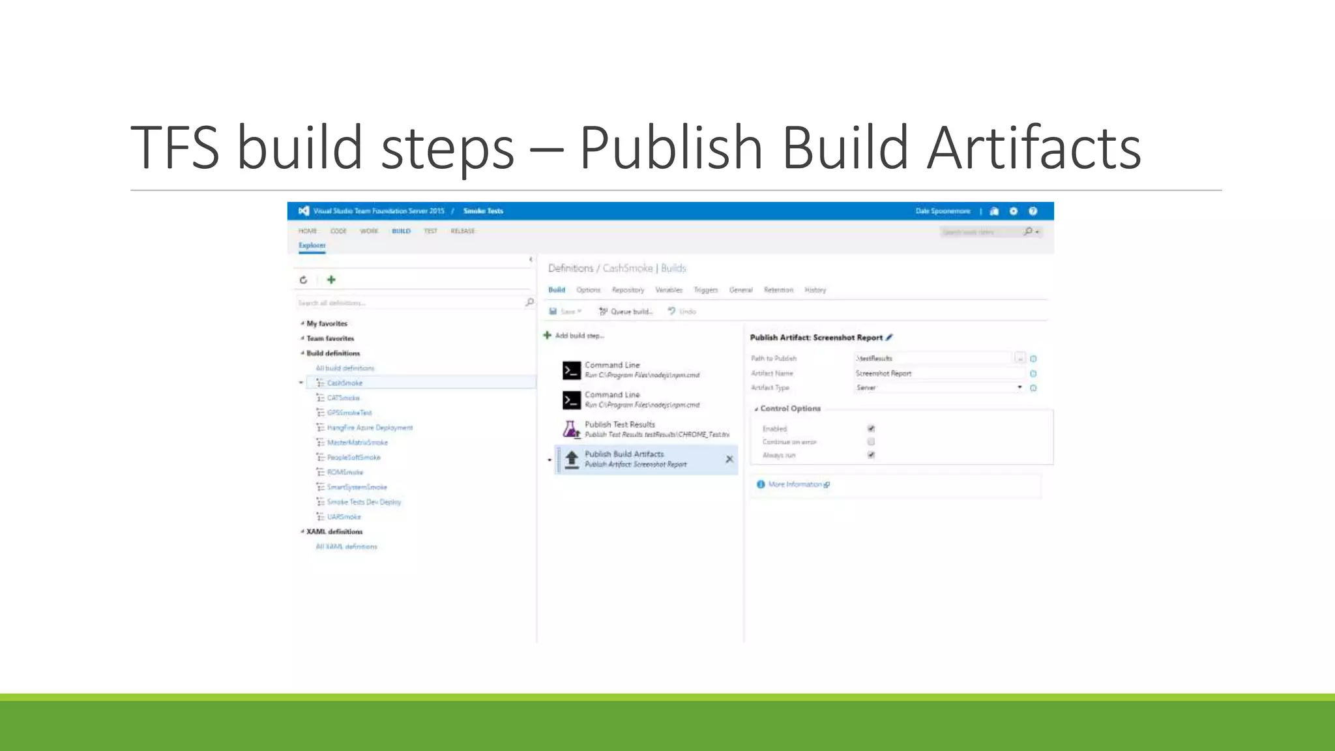Open the search work items dropdown arrow

tap(1037, 231)
